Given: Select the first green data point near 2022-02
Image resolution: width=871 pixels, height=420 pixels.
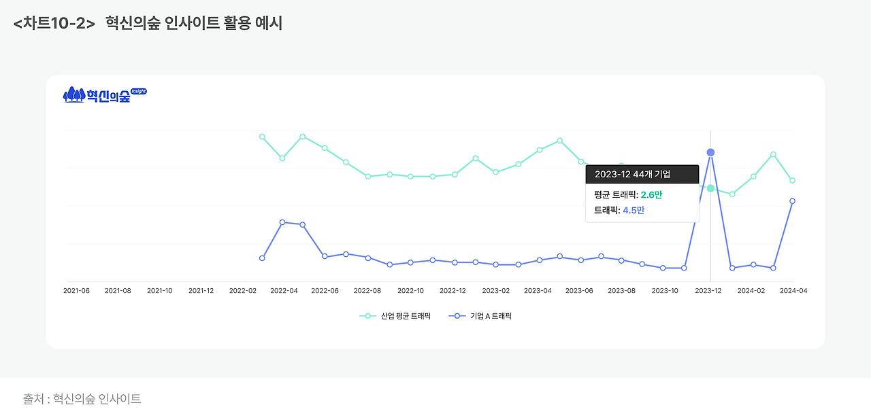Looking at the screenshot, I should (x=263, y=137).
